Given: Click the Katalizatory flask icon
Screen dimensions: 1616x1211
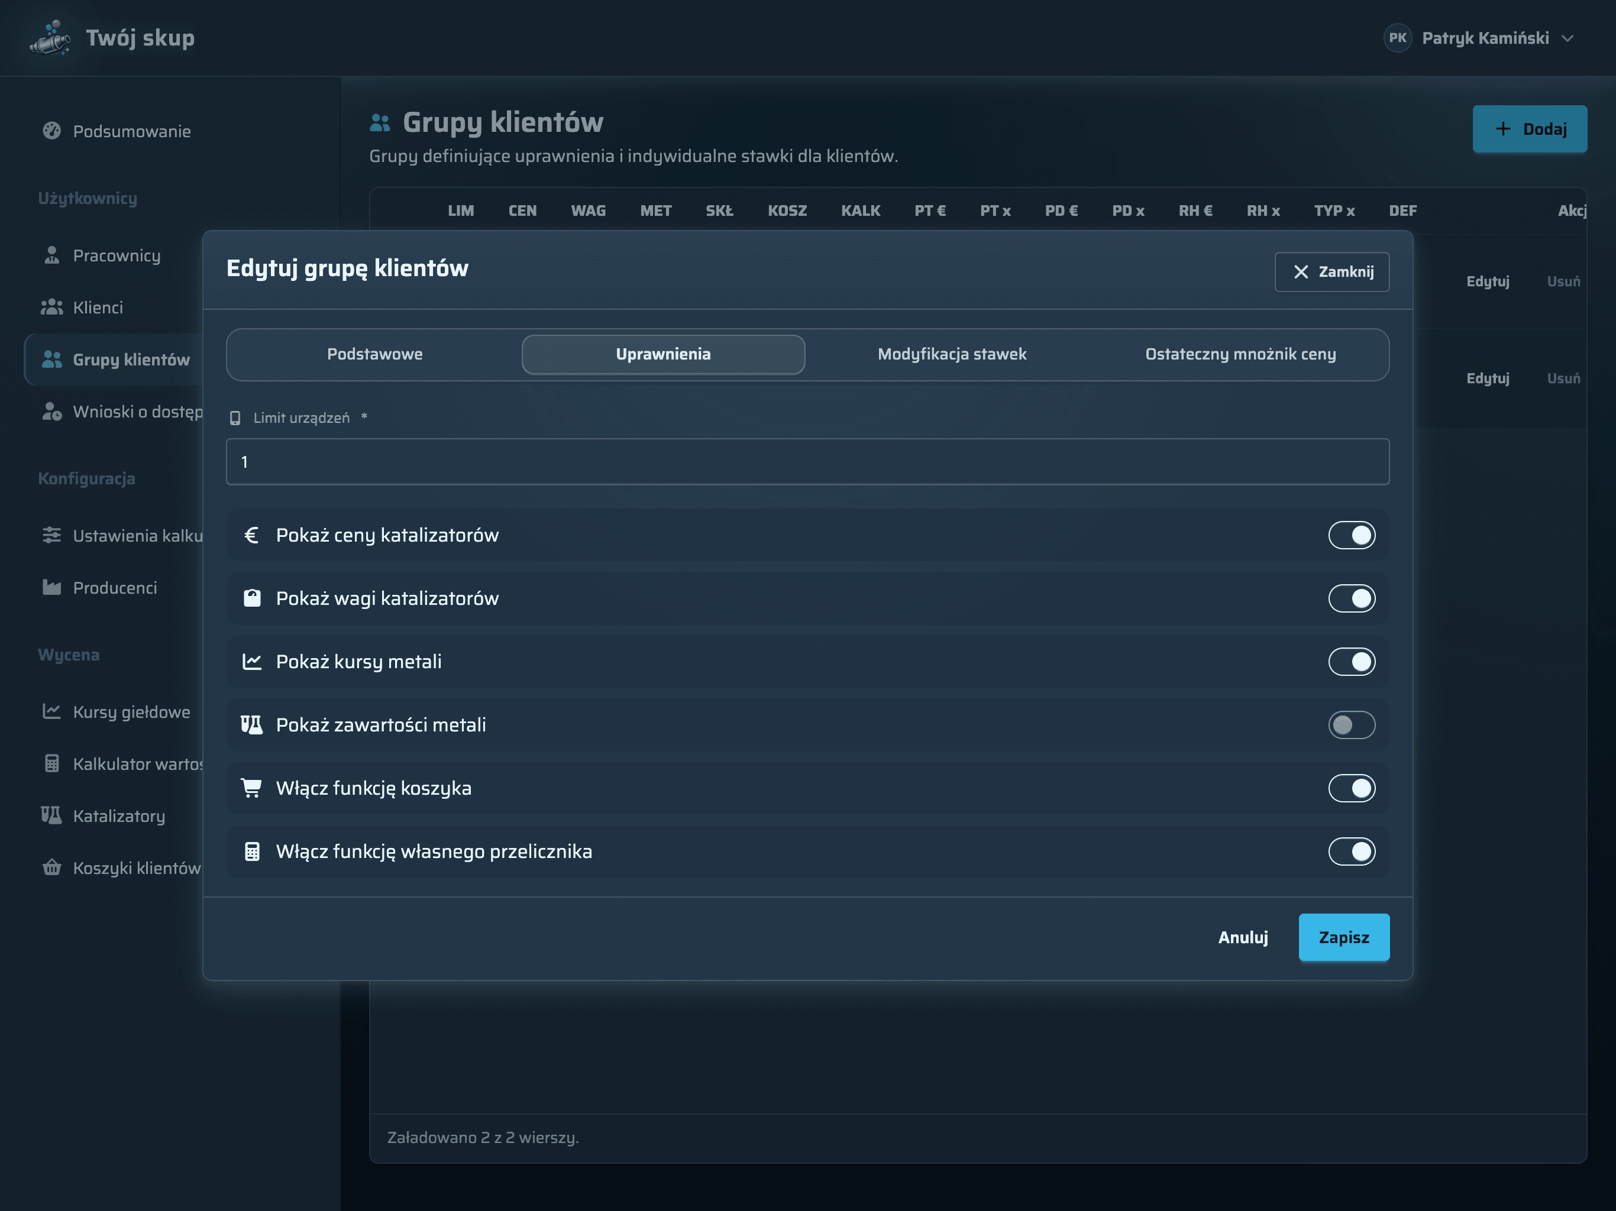Looking at the screenshot, I should point(51,815).
